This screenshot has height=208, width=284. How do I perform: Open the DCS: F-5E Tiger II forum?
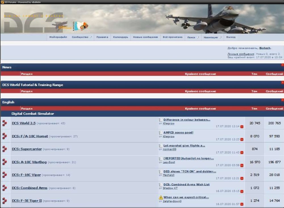pyautogui.click(x=27, y=201)
